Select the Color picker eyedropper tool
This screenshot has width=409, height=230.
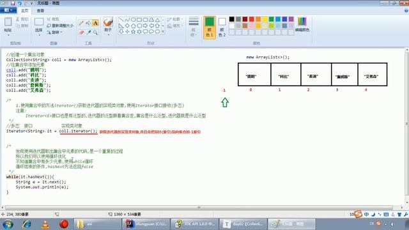tap(88, 33)
